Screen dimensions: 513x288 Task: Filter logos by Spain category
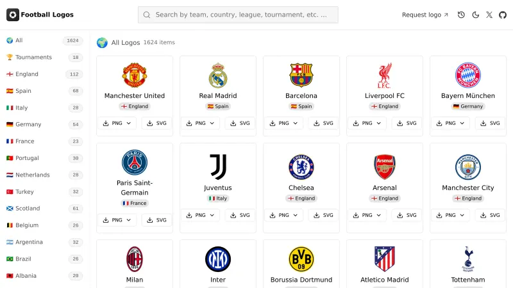click(24, 91)
